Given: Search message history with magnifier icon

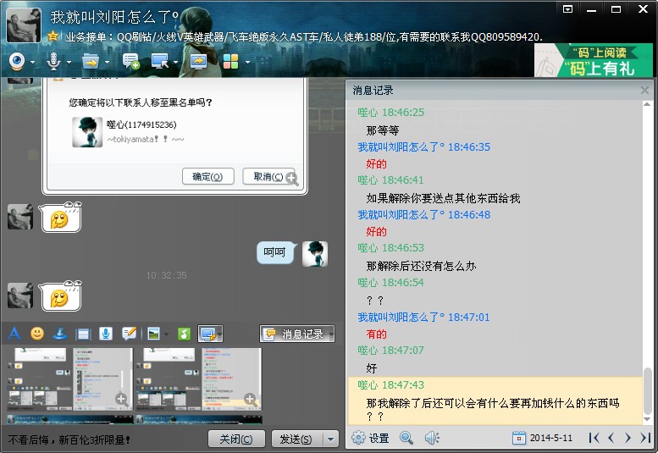Looking at the screenshot, I should tap(406, 438).
